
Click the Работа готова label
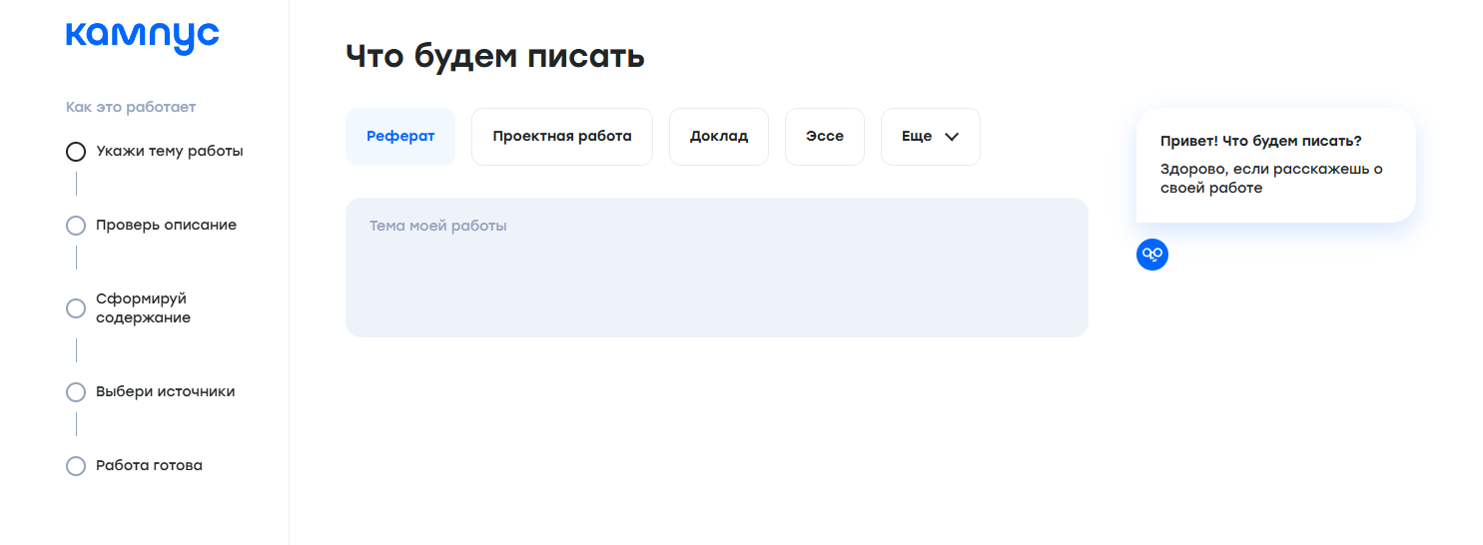pyautogui.click(x=150, y=465)
